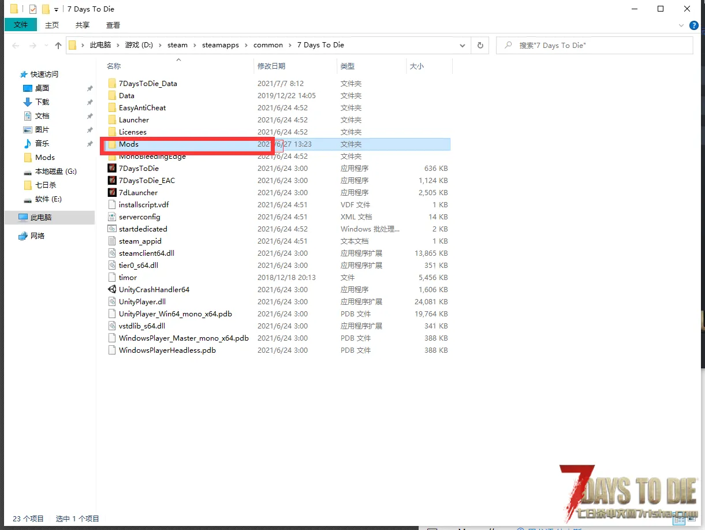
Task: Expand the chevron after 游戏 (D:) breadcrumb
Action: [161, 45]
